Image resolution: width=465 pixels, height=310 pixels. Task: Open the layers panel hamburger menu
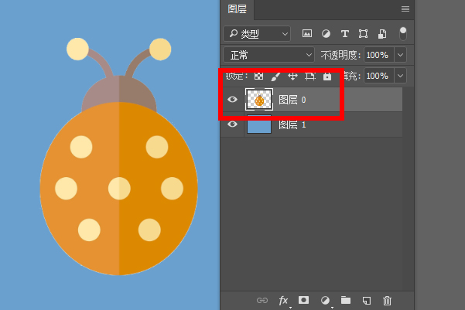[x=405, y=9]
